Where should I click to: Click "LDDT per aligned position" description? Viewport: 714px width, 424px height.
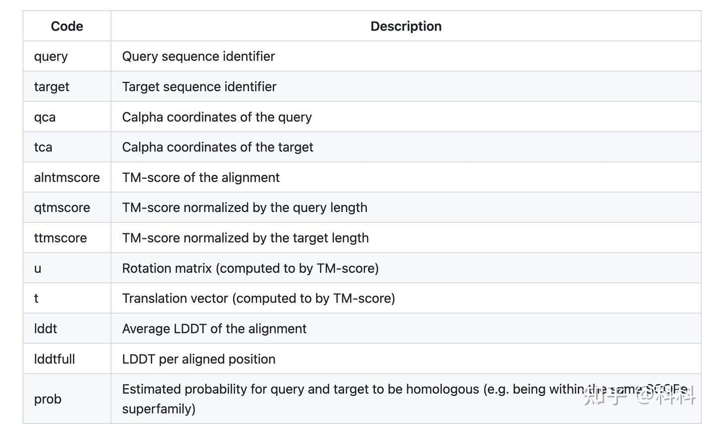point(198,359)
